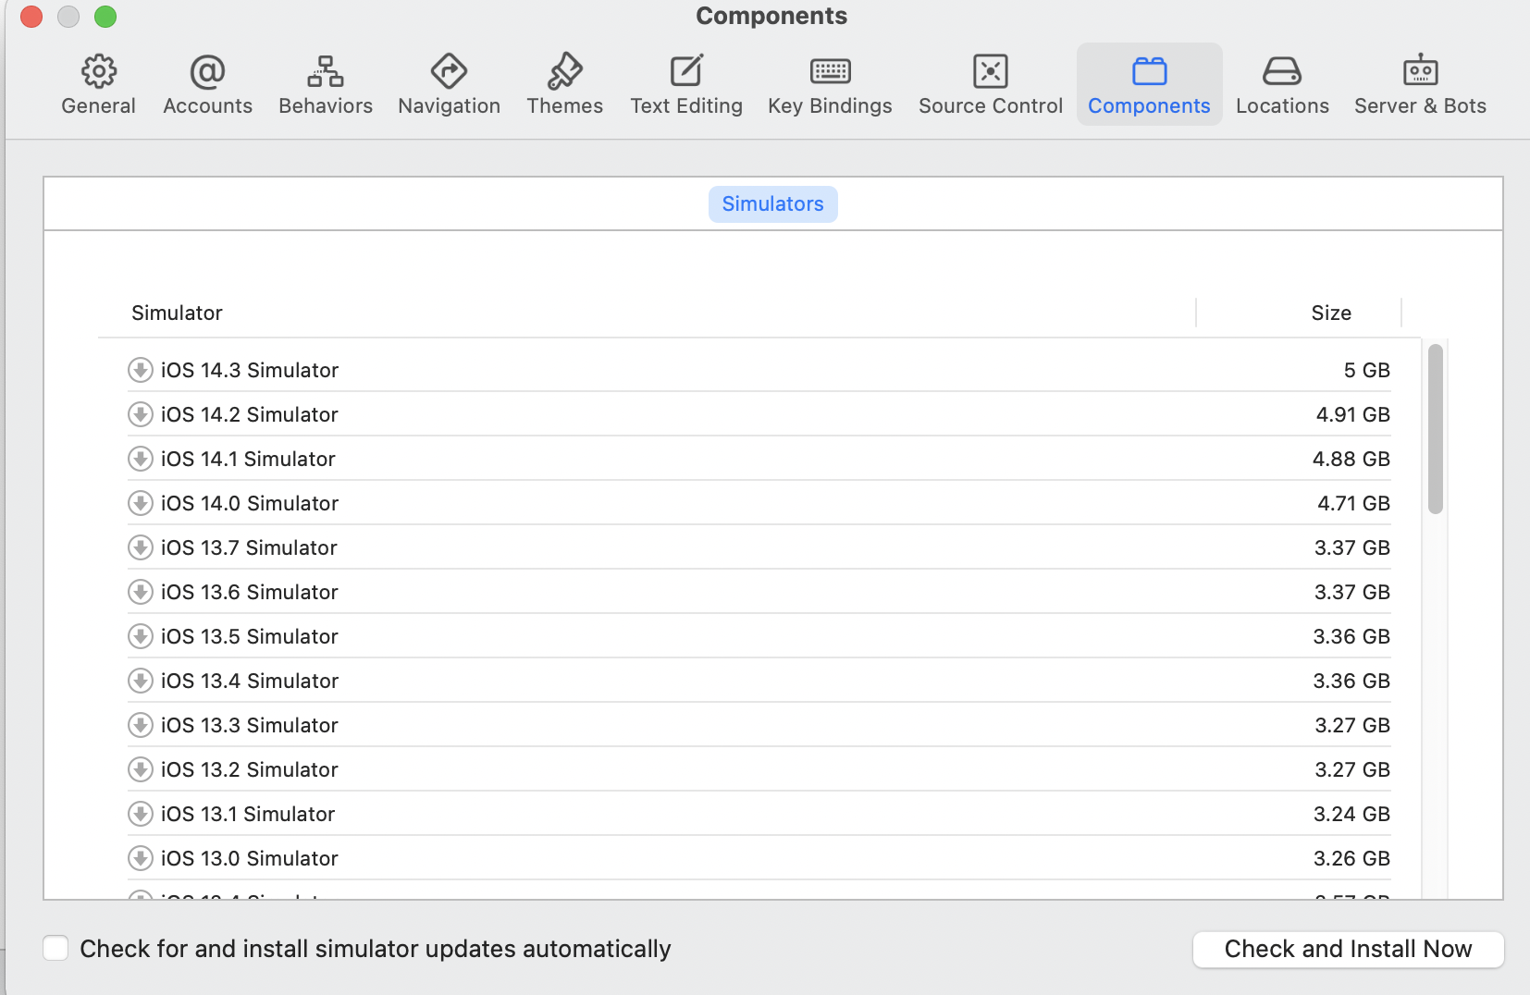Sort by the Simulator column header
1530x995 pixels.
177,313
